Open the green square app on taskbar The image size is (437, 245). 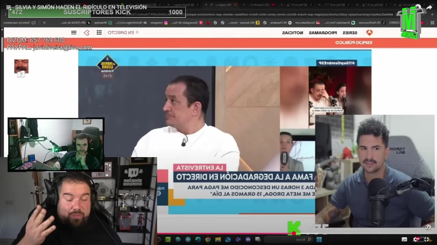coord(168,240)
